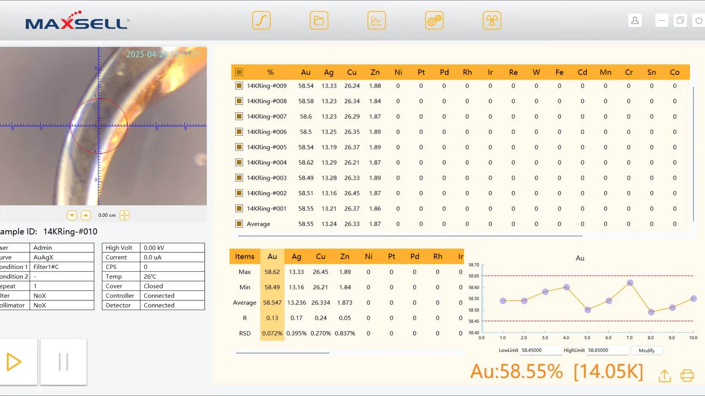
Task: Toggle the select-all checkbox in table header
Action: click(x=239, y=72)
